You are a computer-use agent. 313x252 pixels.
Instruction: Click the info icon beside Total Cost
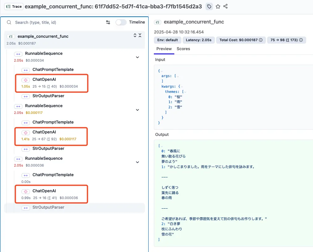point(261,40)
